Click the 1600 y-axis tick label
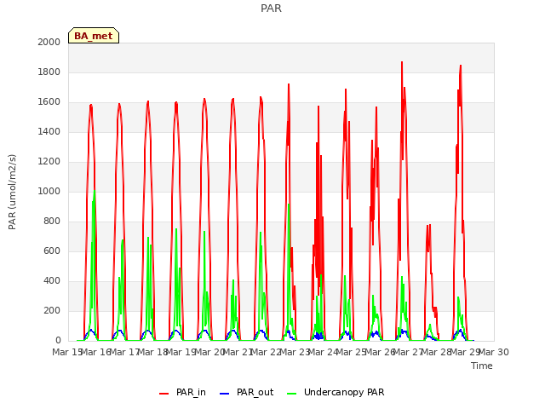Screen dimensions: 545x409 [49, 102]
